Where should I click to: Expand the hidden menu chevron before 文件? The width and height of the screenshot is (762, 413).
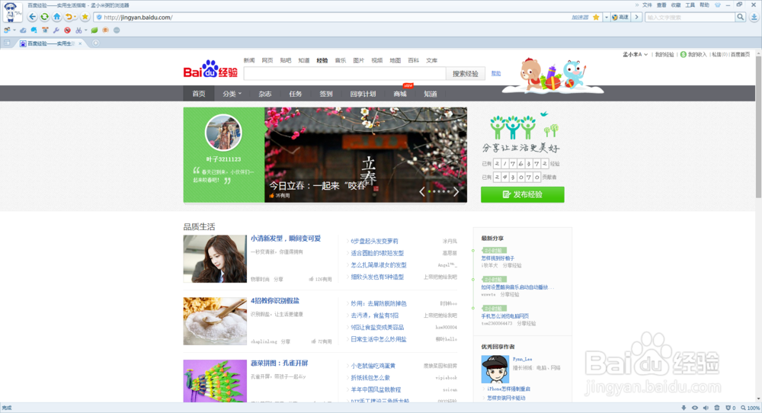tap(636, 5)
